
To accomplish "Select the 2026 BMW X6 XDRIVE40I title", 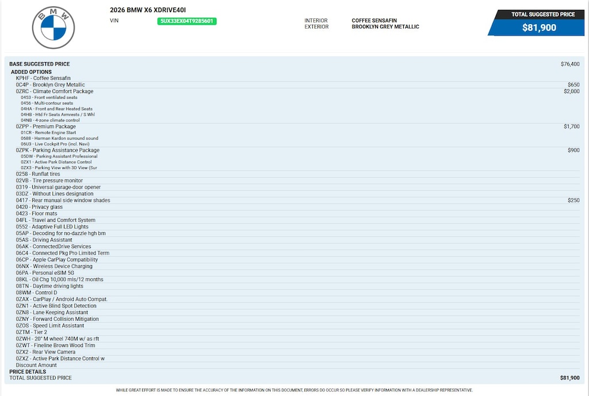I will point(148,10).
